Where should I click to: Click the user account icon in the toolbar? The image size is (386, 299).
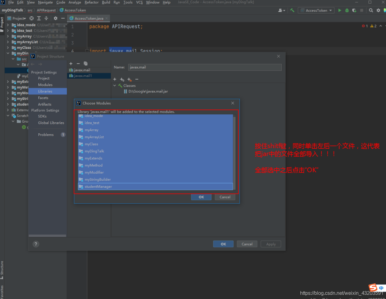281,10
